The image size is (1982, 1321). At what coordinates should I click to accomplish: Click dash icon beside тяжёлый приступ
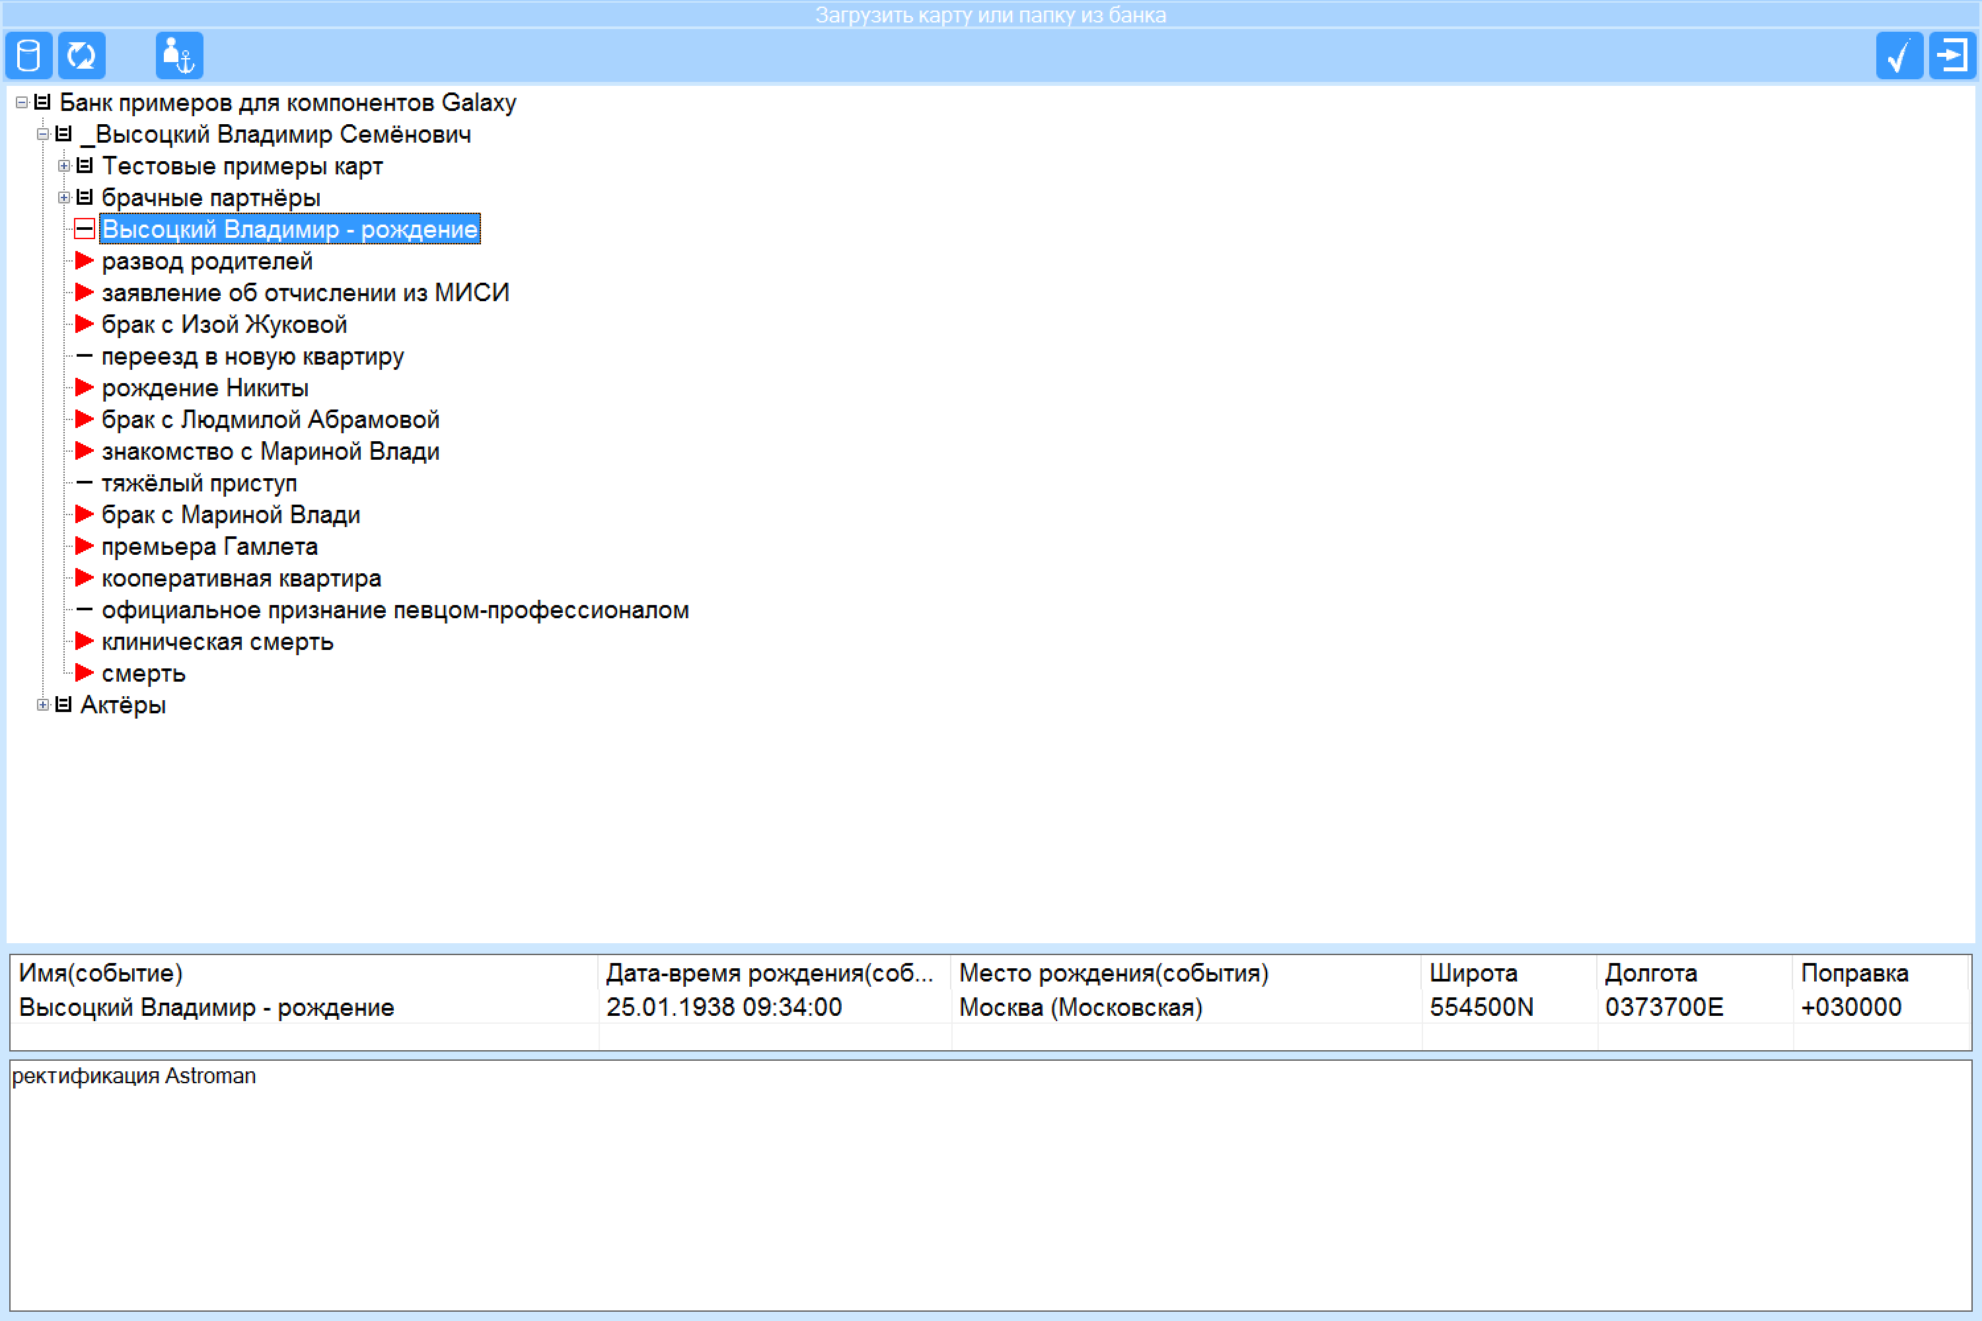(83, 483)
